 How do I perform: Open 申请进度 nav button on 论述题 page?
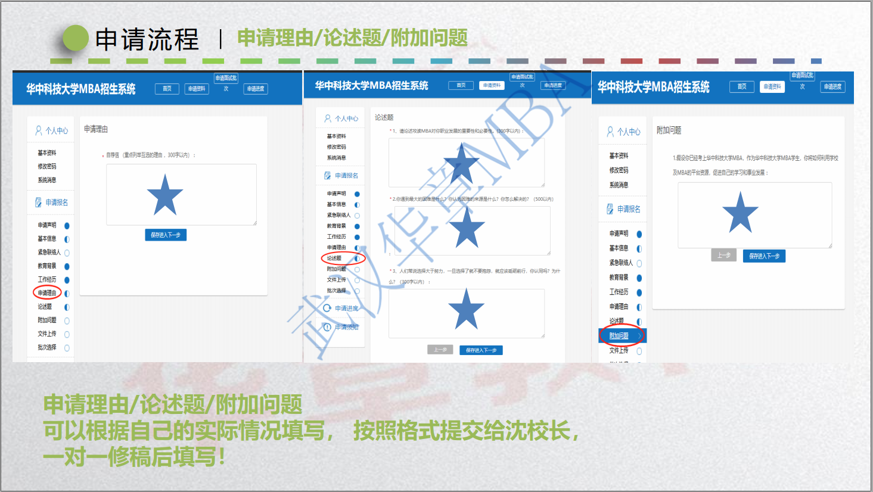click(552, 85)
